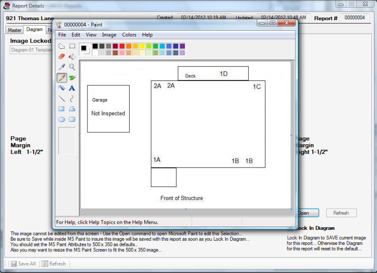377x273 pixels.
Task: Select the rectangular Select tool in Paint
Action: [72, 46]
